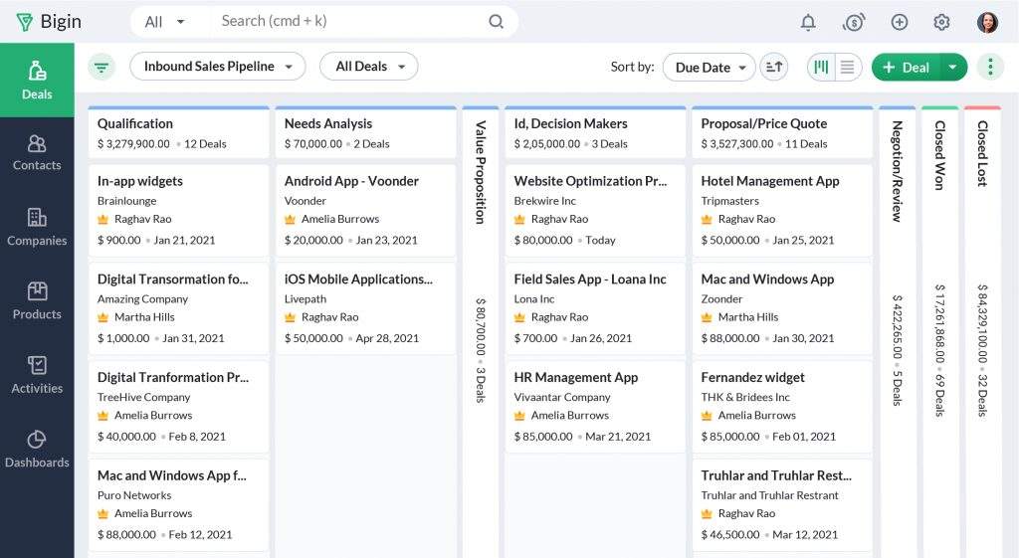The width and height of the screenshot is (1019, 558).
Task: Open Activities in the sidebar
Action: (37, 375)
